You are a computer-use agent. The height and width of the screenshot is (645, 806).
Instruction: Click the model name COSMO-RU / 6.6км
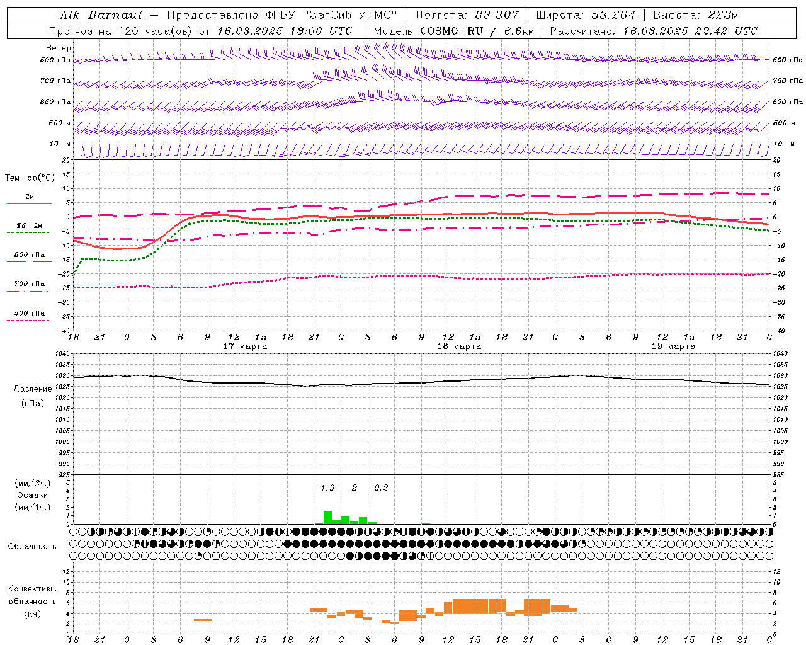pos(477,31)
